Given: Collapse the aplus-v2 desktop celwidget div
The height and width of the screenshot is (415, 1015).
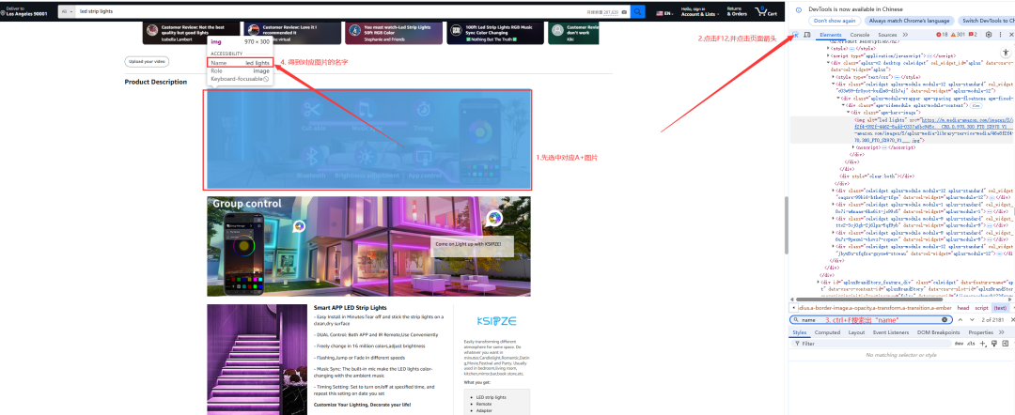Looking at the screenshot, I should click(x=829, y=63).
